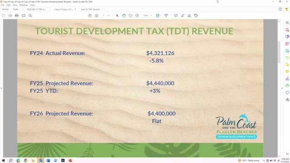Open File Explorer from taskbar
Screen dimensions: 290x163
tap(33, 160)
